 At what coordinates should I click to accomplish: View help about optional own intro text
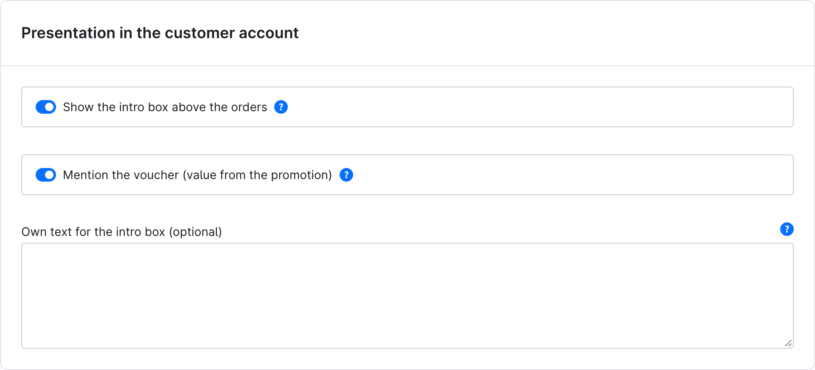click(787, 229)
